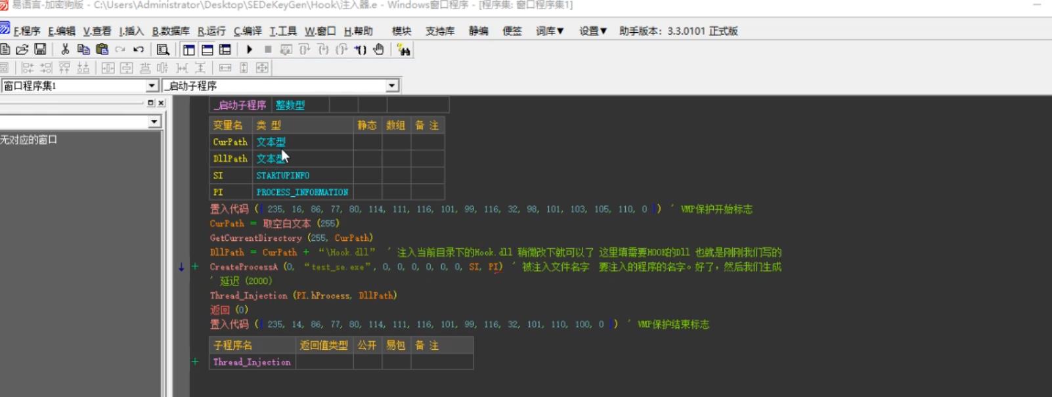Click the New file toolbar icon
Viewport: 1052px width, 397px height.
(x=5, y=49)
